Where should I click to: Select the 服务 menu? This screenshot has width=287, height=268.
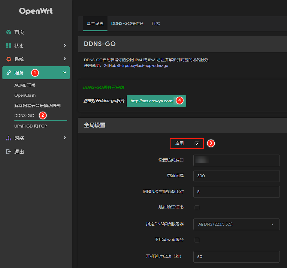[x=36, y=73]
